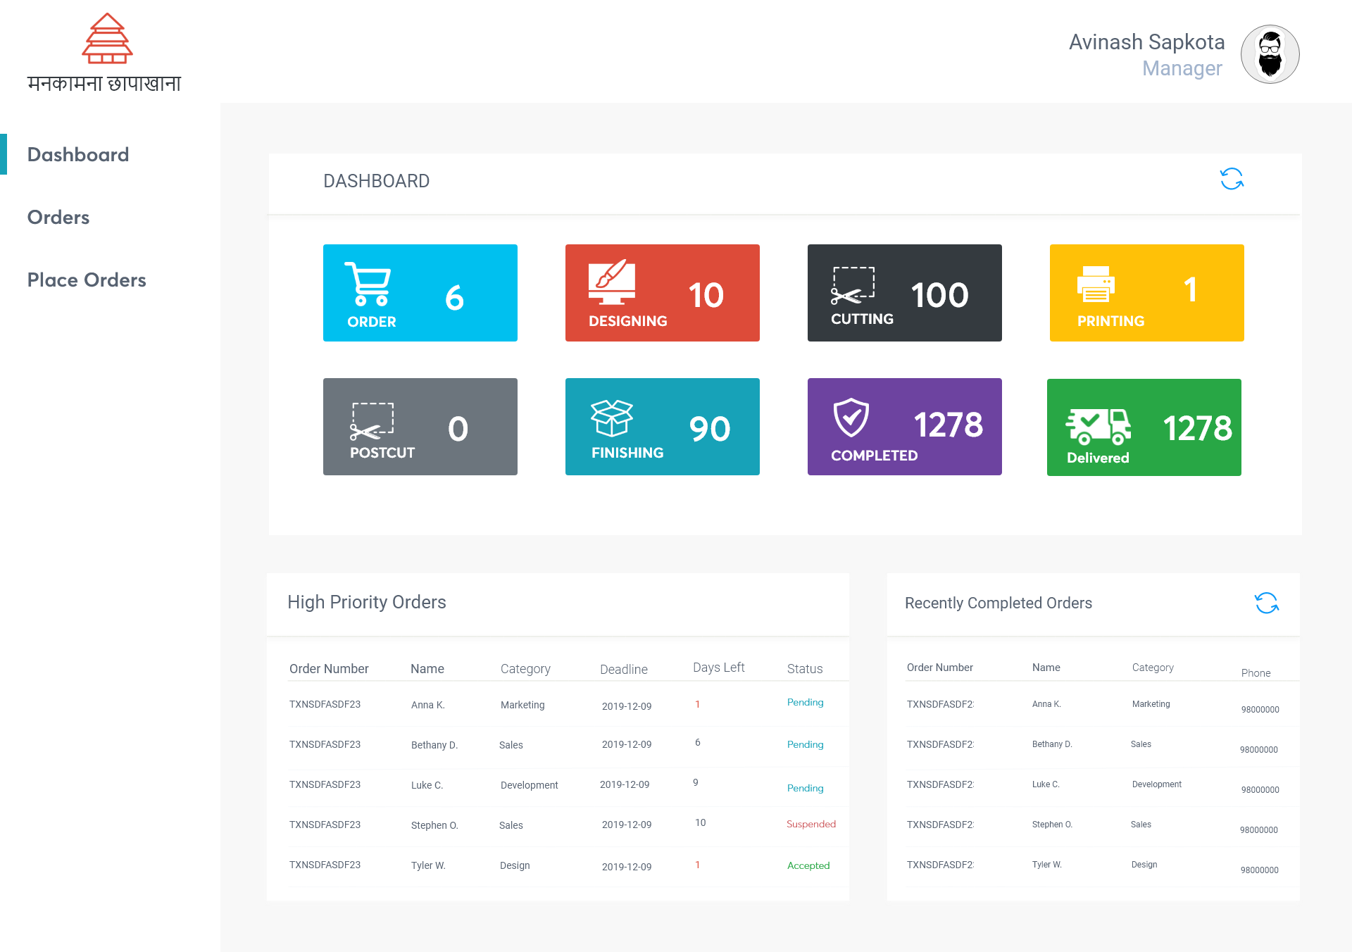1352x952 pixels.
Task: Sort by Days Left column header
Action: (718, 668)
